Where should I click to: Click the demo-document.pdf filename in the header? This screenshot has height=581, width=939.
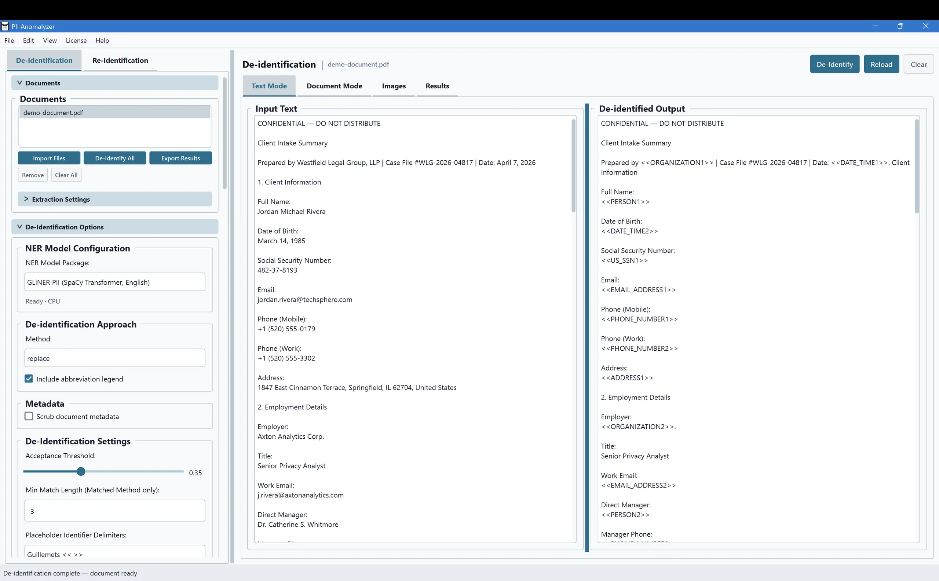pyautogui.click(x=358, y=64)
